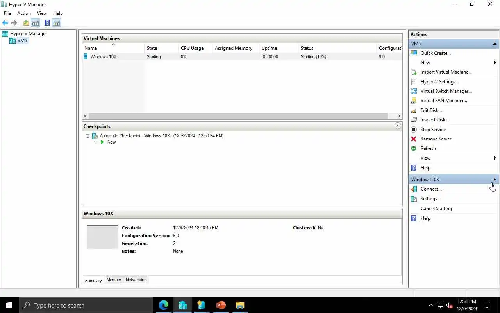Screen dimensions: 500x313
Task: Collapse the Automatic Checkpoint tree node
Action: (x=88, y=136)
